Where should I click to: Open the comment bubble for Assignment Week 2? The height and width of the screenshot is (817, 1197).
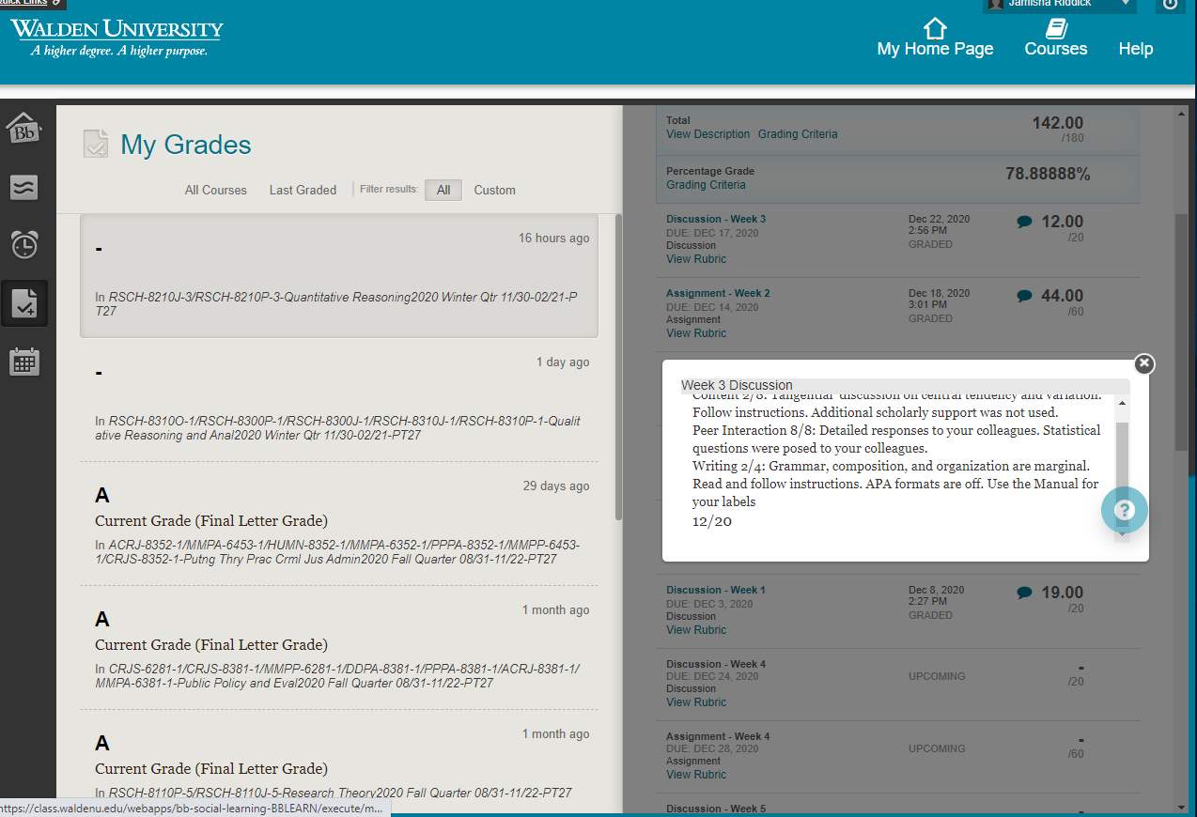[1024, 296]
